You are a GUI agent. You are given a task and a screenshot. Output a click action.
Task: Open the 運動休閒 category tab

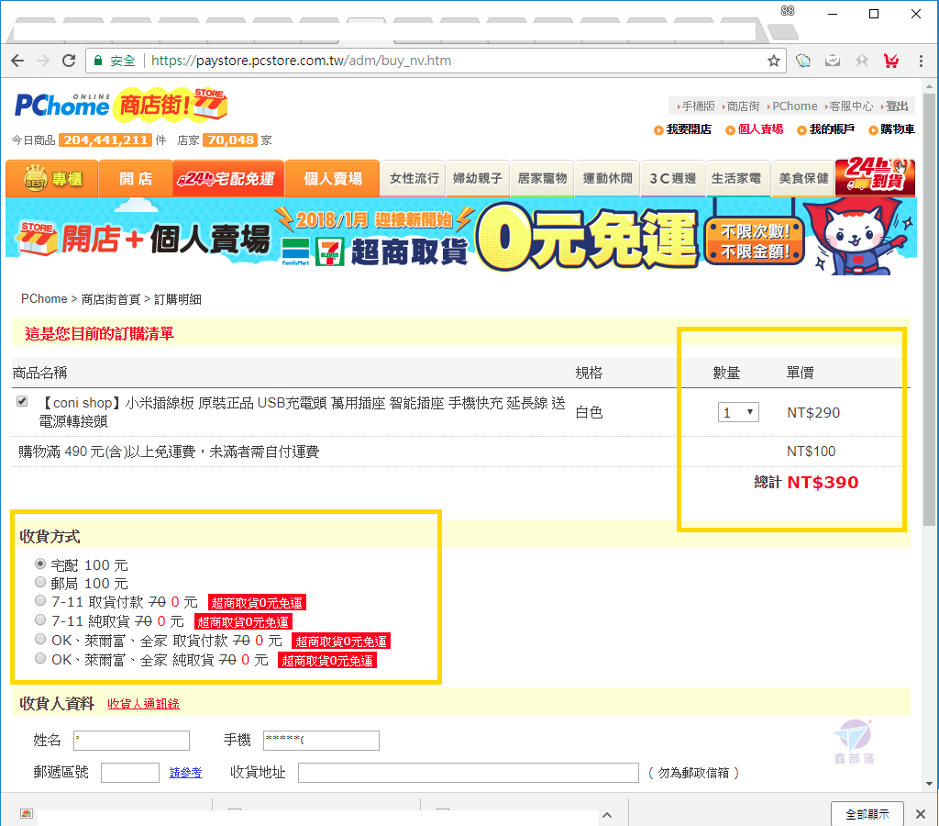pos(607,179)
